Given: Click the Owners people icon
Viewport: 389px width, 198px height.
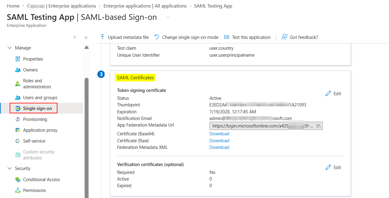Looking at the screenshot, I should click(x=18, y=70).
